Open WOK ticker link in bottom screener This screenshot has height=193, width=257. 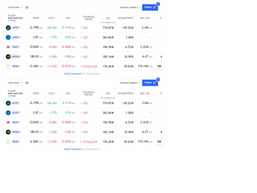click(15, 142)
